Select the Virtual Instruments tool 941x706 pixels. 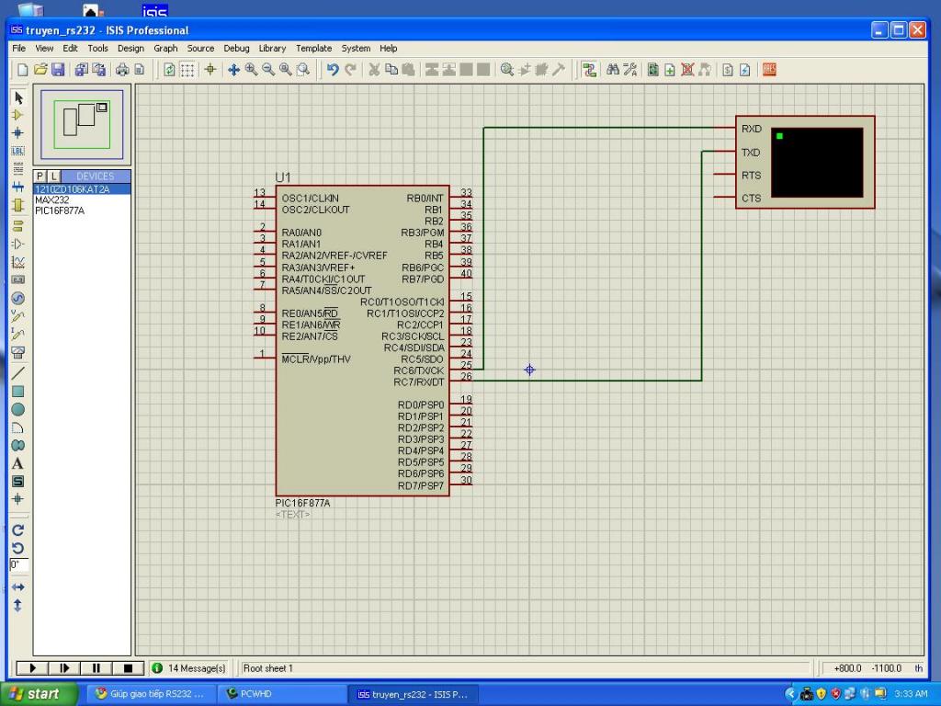tap(17, 352)
